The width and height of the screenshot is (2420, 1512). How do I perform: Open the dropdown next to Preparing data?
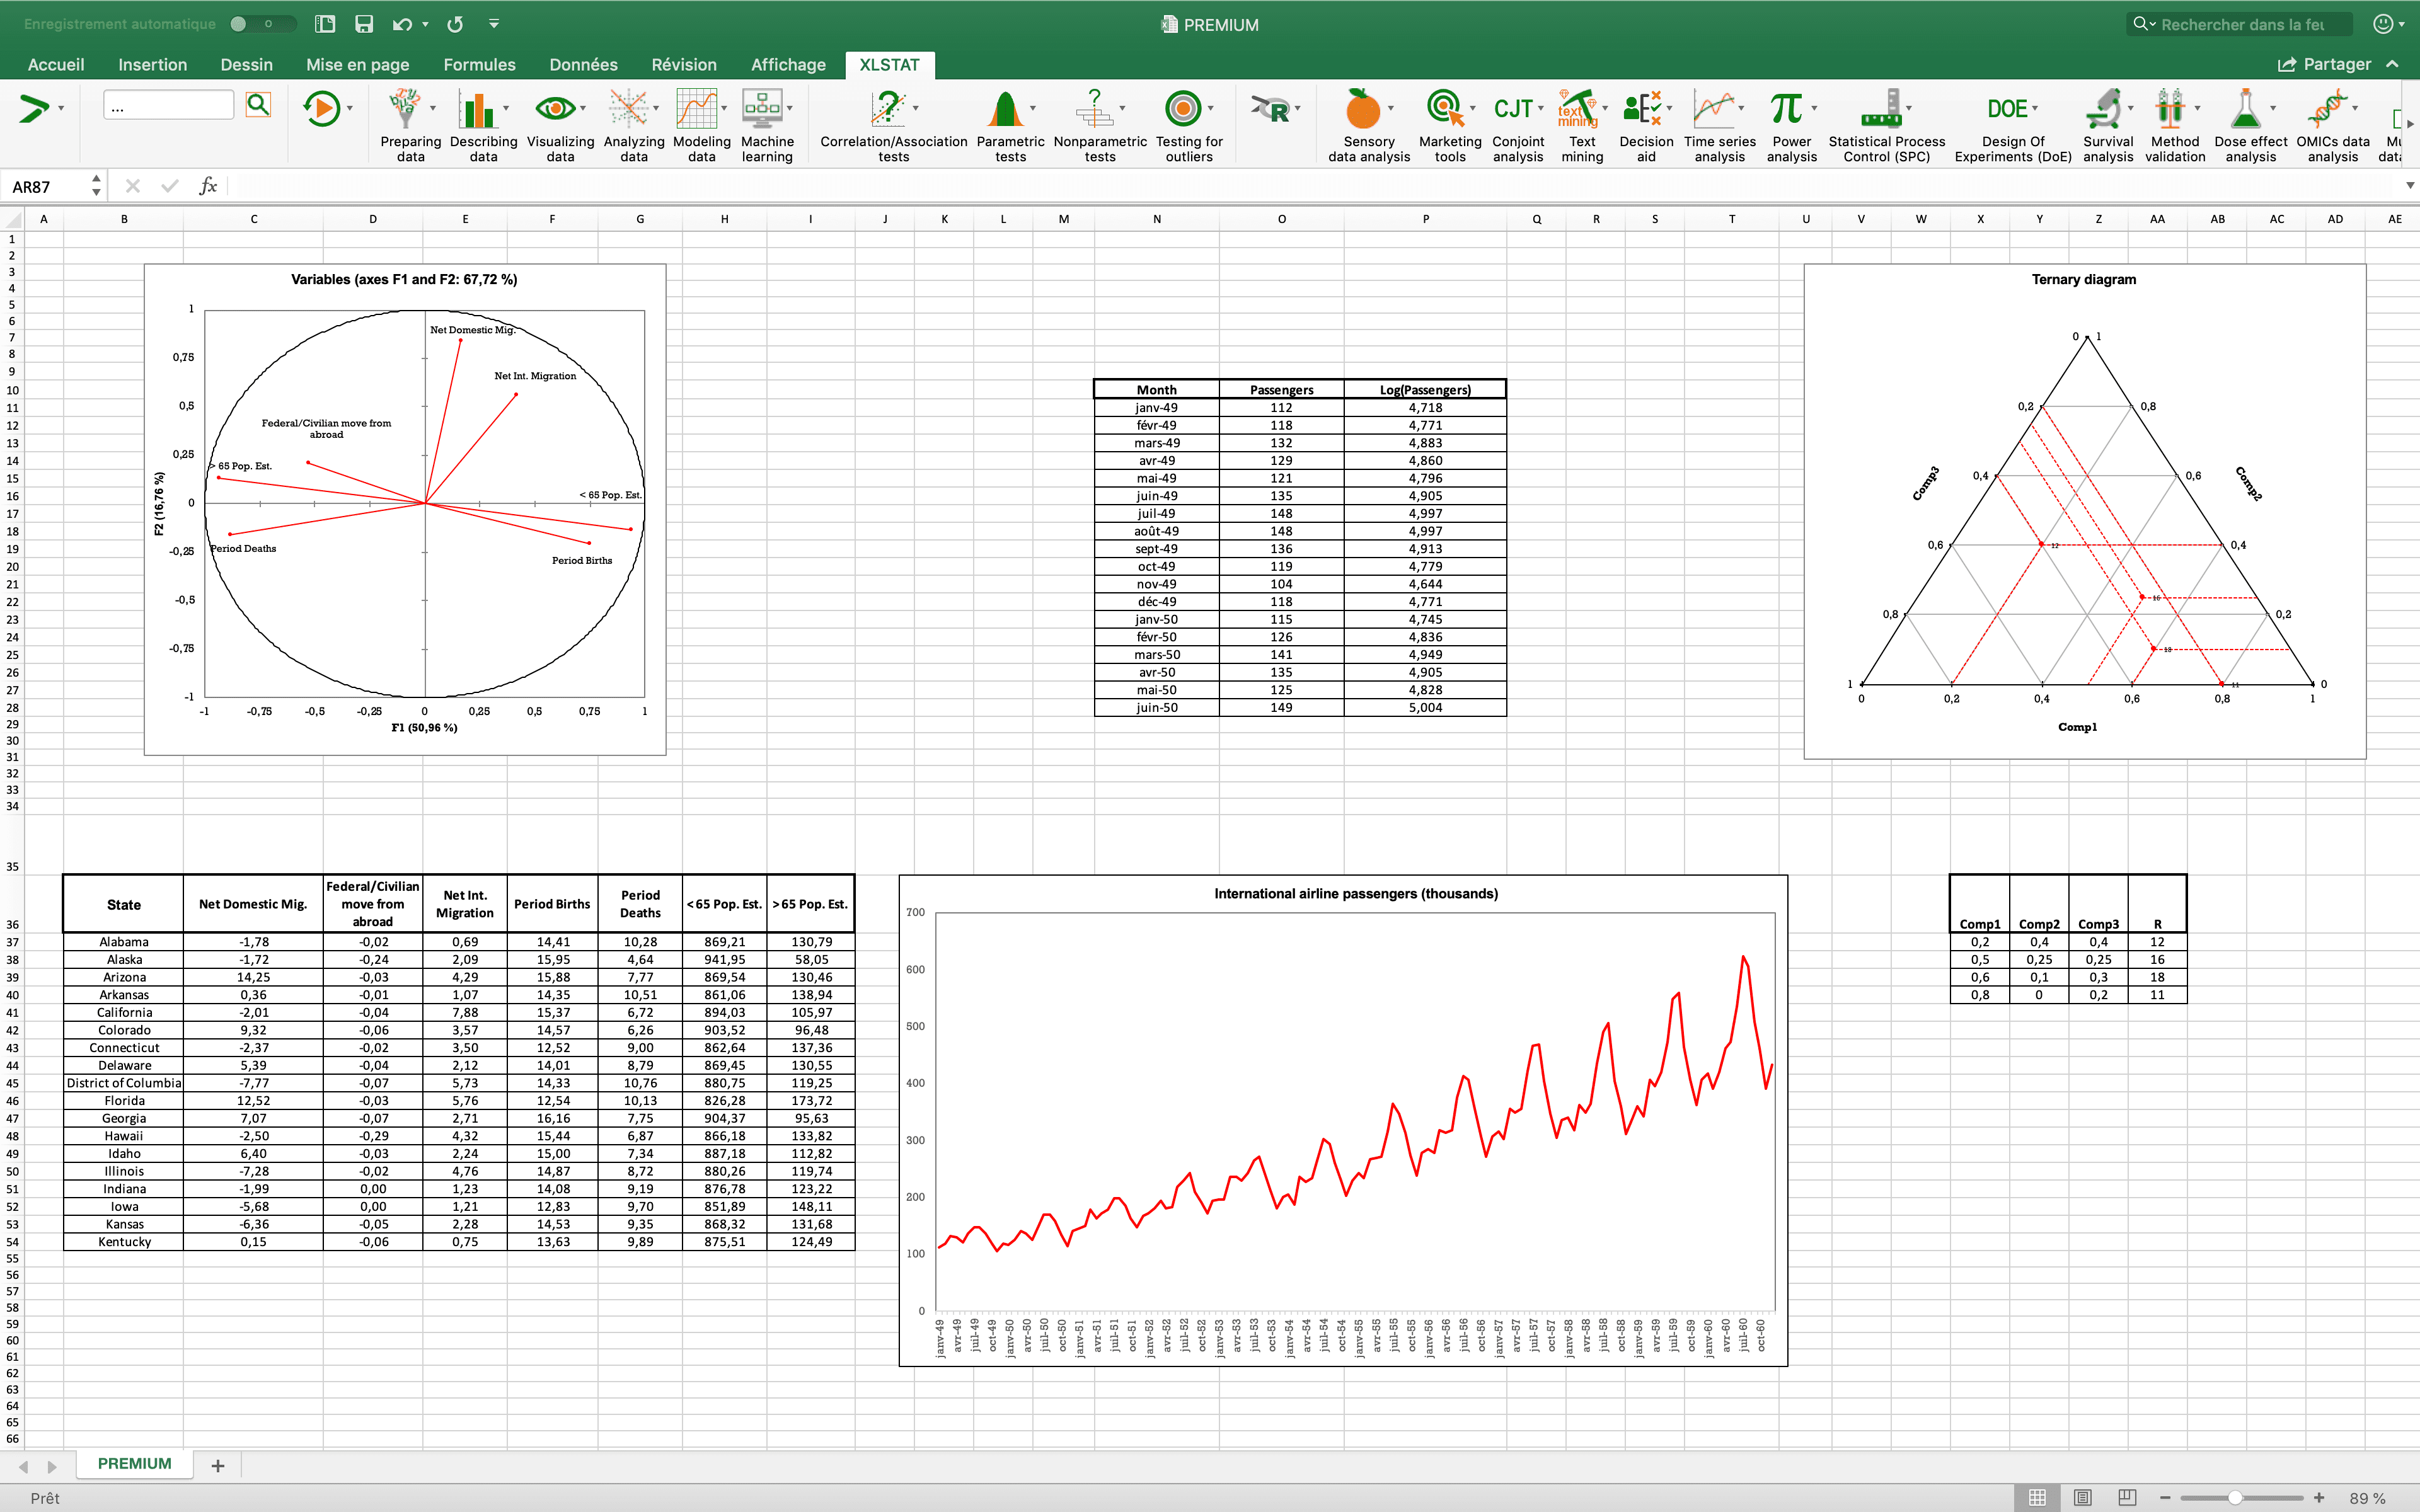click(434, 108)
